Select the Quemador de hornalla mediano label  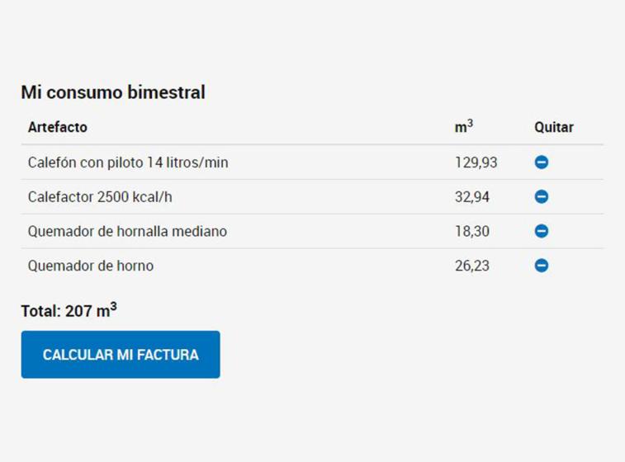[127, 231]
